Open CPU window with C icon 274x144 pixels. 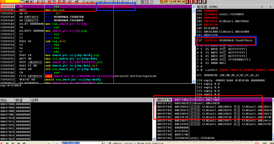(x=109, y=2)
